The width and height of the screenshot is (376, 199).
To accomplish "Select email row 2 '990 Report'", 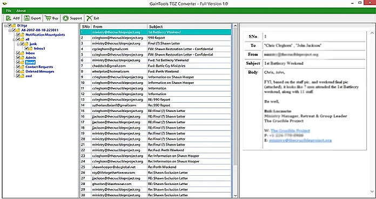I will pos(156,38).
